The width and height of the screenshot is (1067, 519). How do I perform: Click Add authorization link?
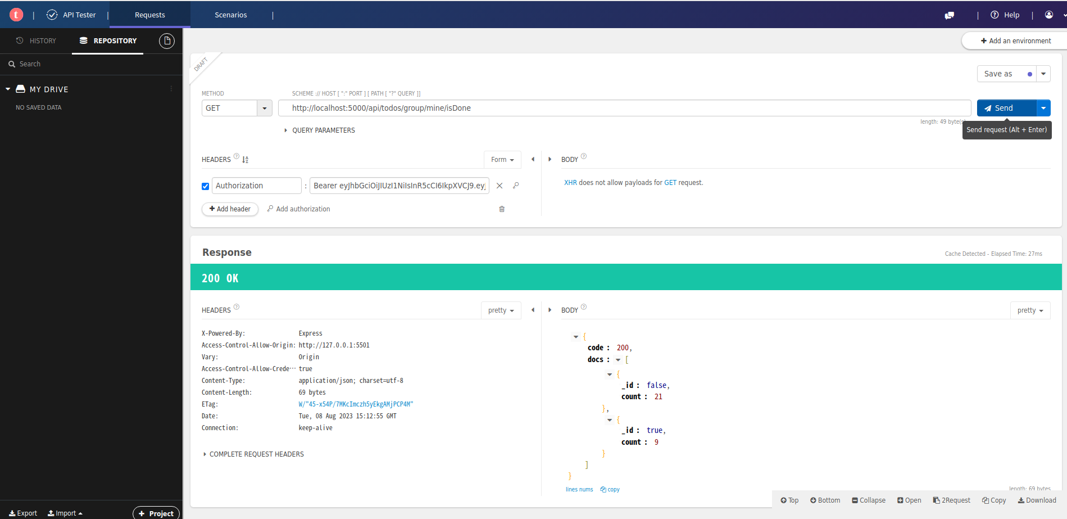click(298, 209)
